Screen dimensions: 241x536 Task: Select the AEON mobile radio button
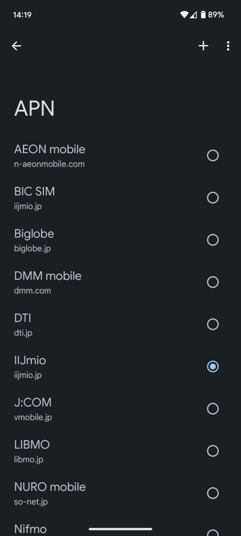[x=213, y=156]
